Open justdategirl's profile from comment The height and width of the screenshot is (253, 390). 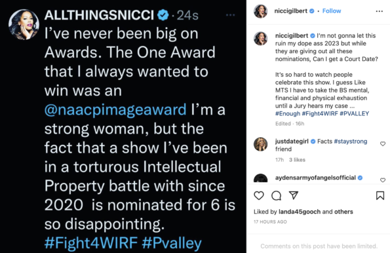tap(292, 142)
